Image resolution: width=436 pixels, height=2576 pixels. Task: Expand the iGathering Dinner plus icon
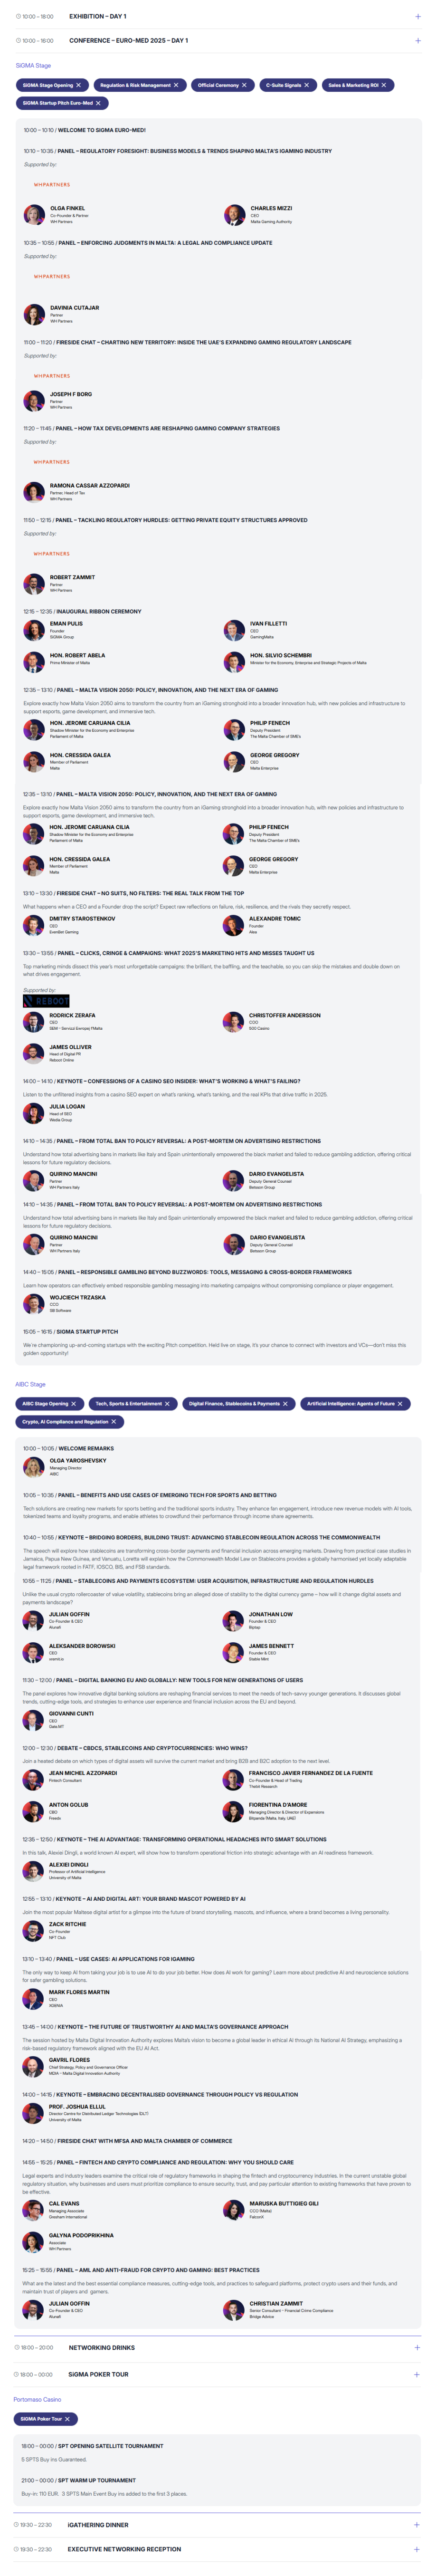click(x=417, y=2524)
